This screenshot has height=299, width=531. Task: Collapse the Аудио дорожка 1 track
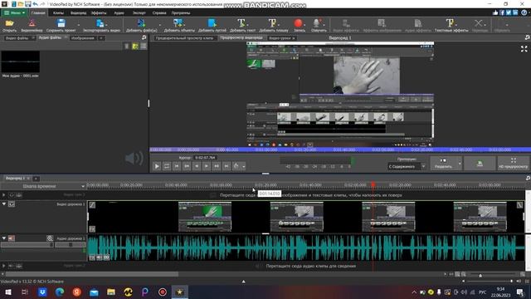(4, 238)
